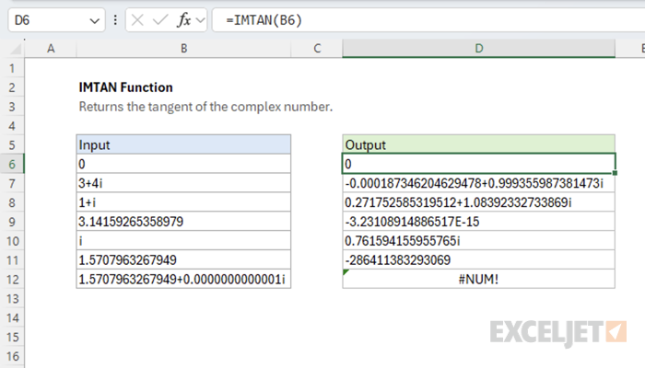This screenshot has height=368, width=645.
Task: Click the "Output" header cell
Action: click(479, 144)
